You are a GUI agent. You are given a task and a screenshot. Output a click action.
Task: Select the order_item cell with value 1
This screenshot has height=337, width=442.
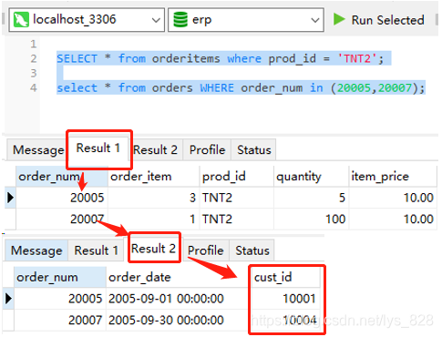(153, 219)
